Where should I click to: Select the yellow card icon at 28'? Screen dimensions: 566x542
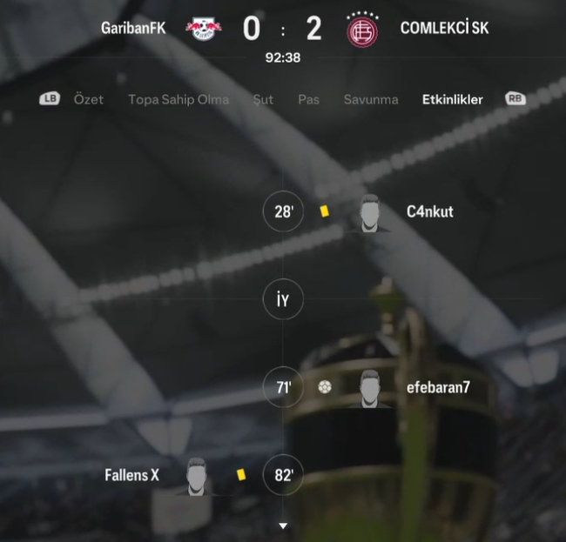325,211
